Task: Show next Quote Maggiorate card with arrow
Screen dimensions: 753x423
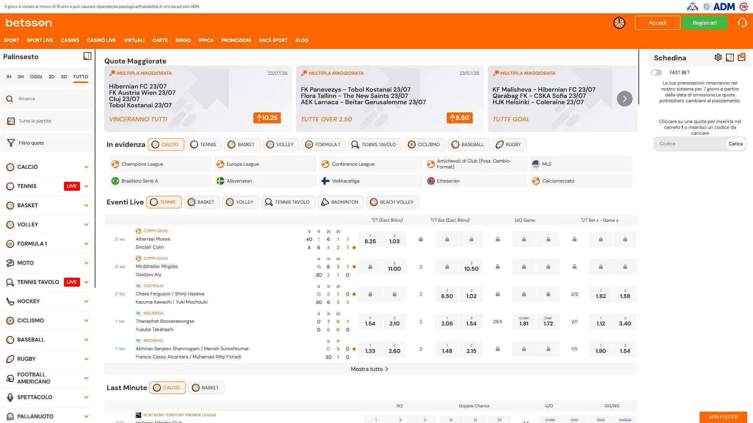Action: [x=625, y=99]
